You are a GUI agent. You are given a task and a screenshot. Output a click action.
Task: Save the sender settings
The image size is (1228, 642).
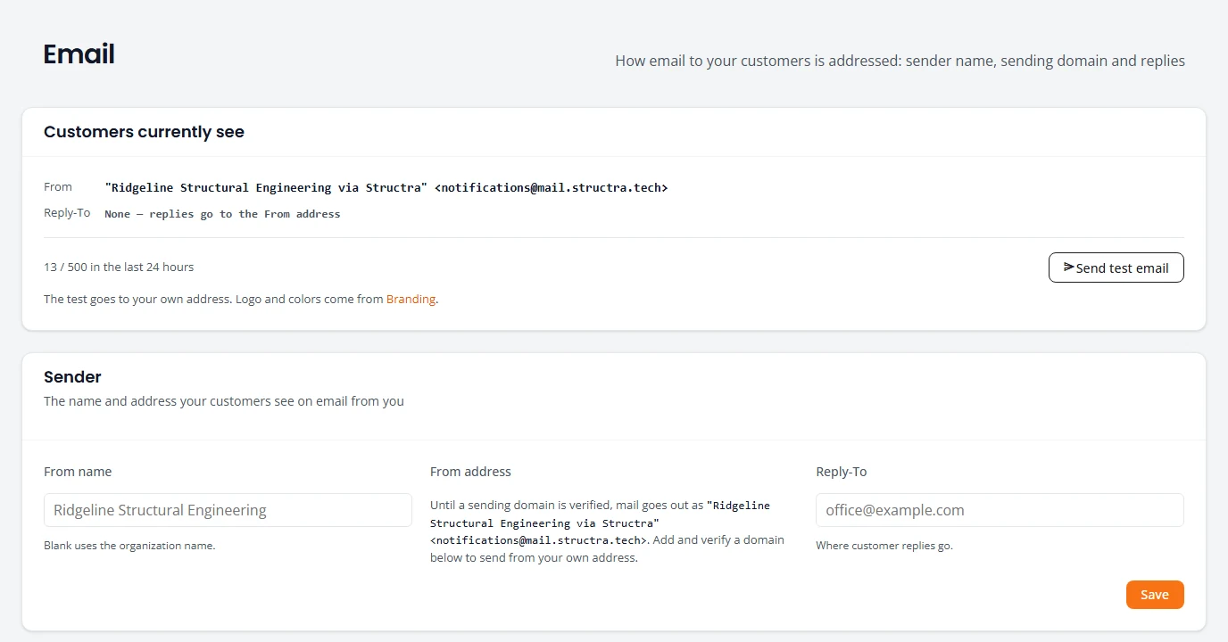1155,595
